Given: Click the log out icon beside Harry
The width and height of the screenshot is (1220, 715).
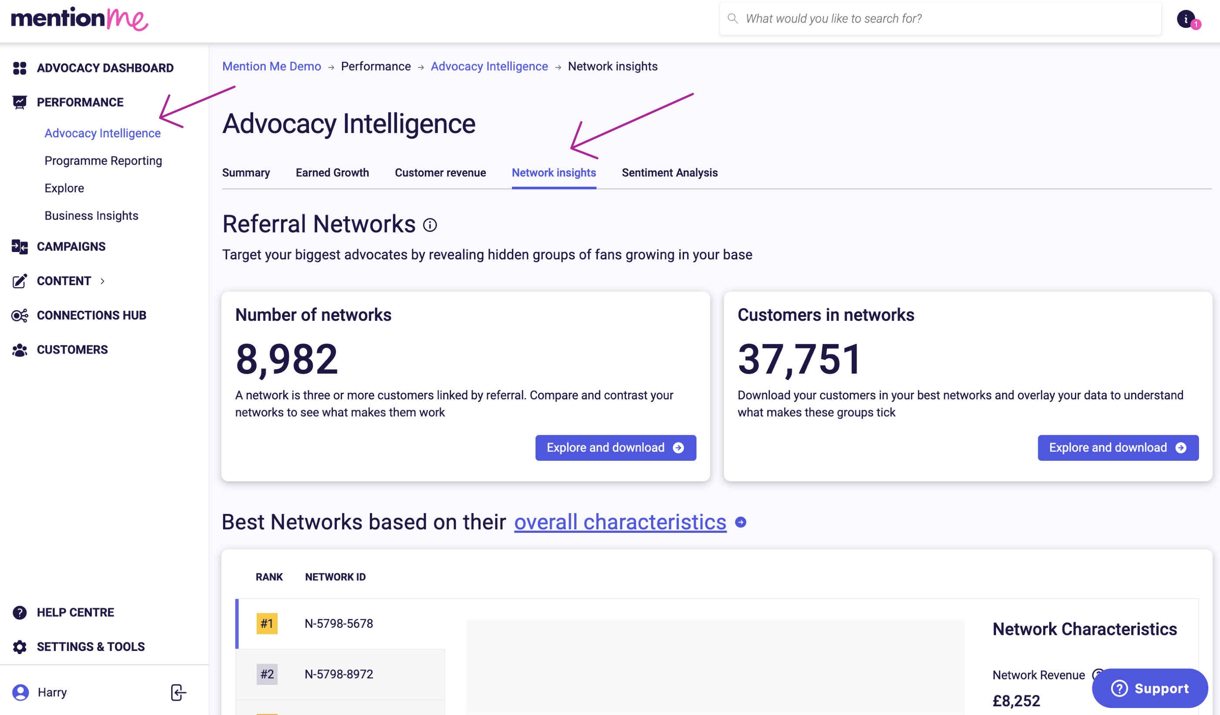Looking at the screenshot, I should click(x=178, y=692).
